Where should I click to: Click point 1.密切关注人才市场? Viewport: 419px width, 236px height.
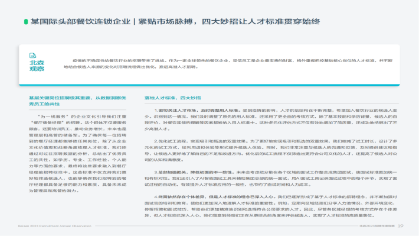[271, 119]
